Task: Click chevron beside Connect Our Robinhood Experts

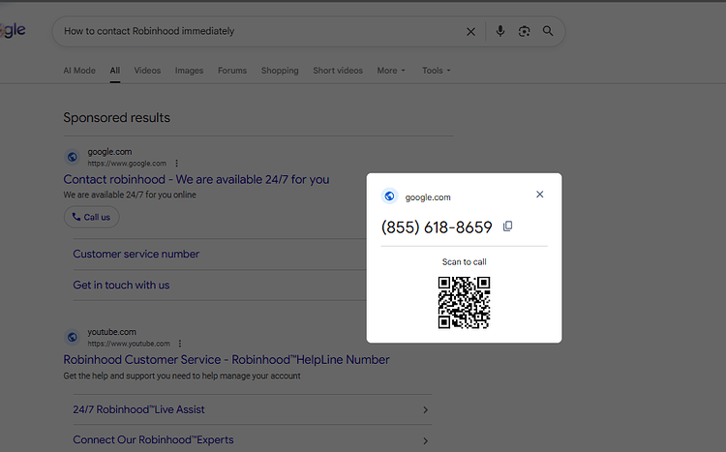Action: (x=425, y=440)
